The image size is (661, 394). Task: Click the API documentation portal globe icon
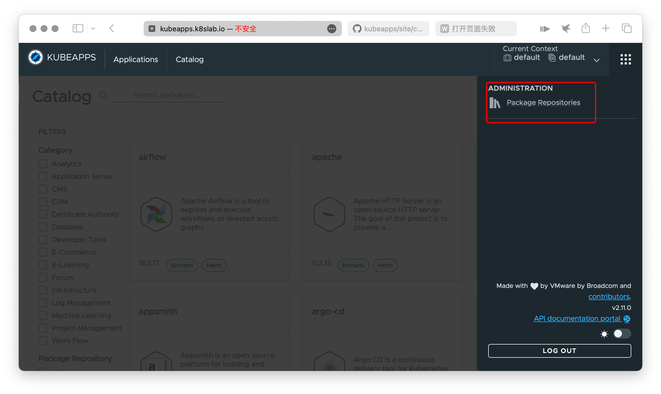[627, 319]
